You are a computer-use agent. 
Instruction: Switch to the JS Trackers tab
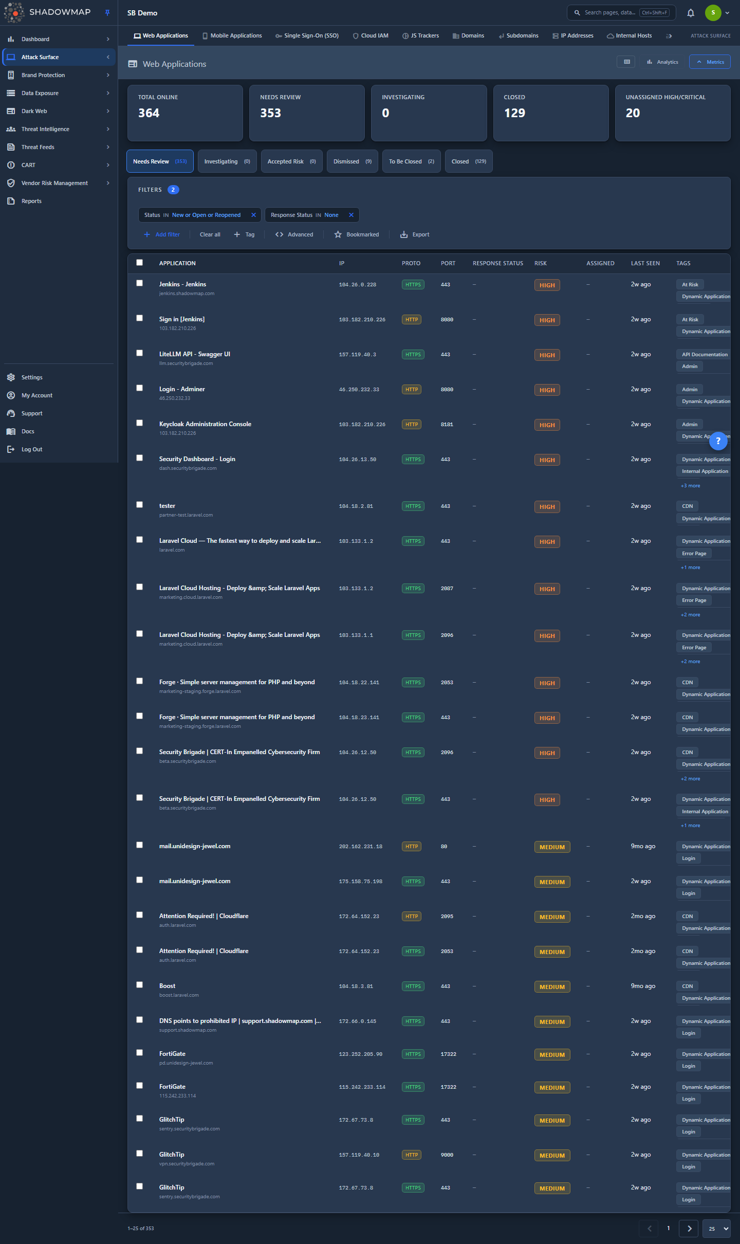point(420,36)
